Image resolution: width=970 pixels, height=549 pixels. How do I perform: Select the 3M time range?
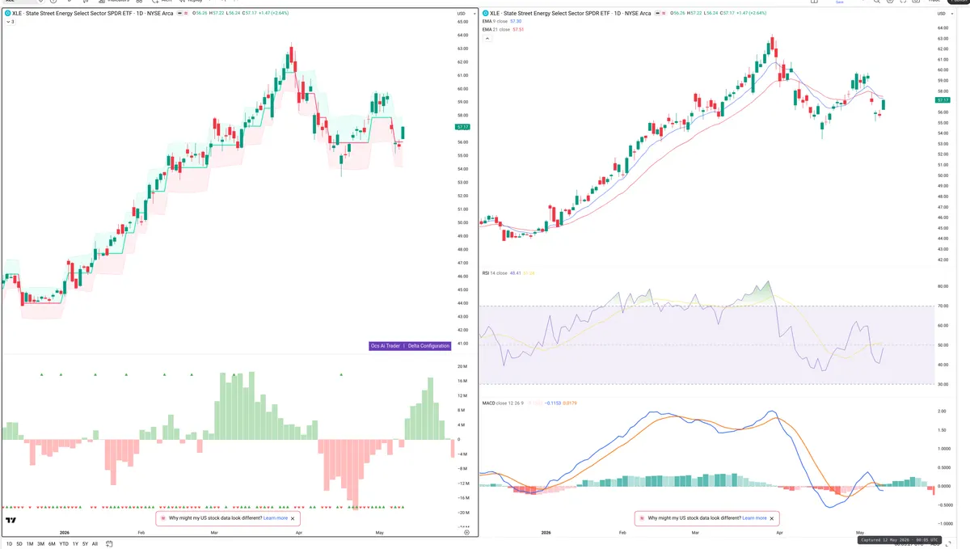[x=40, y=544]
